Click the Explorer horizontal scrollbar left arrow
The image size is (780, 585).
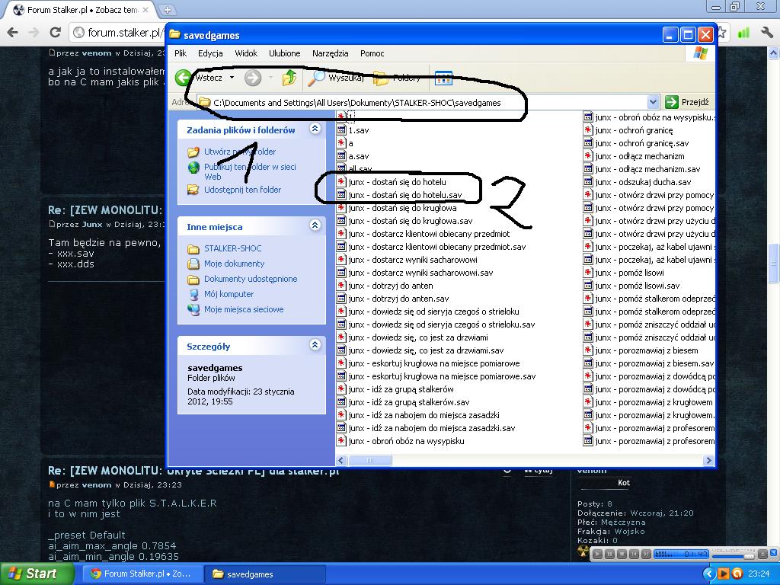pos(341,461)
